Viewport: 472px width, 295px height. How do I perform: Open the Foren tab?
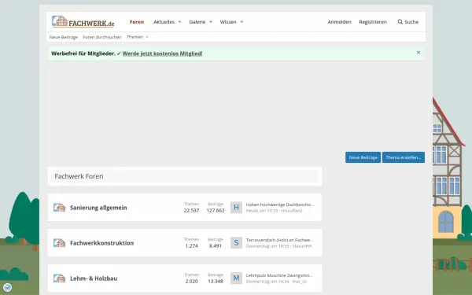(x=137, y=22)
